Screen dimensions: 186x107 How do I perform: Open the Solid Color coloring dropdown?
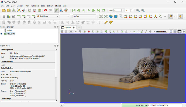point(47,16)
